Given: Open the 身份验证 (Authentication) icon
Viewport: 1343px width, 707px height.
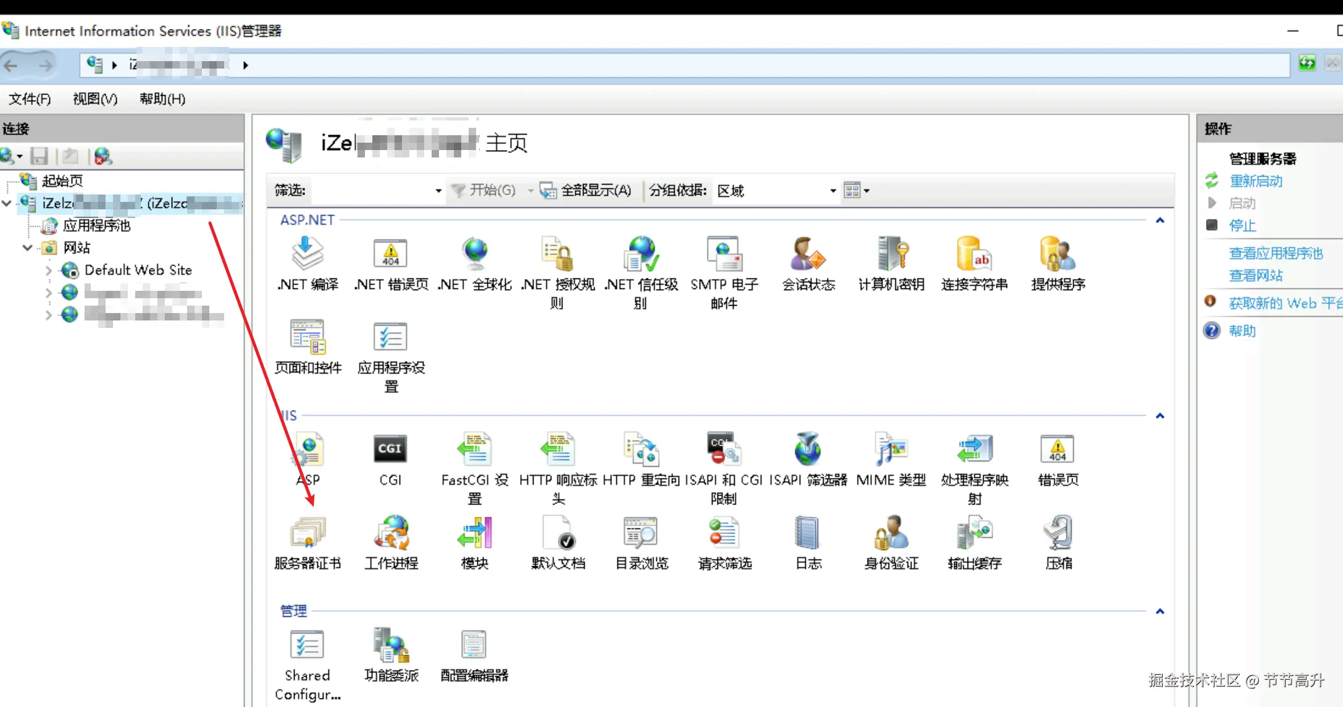Looking at the screenshot, I should tap(890, 533).
